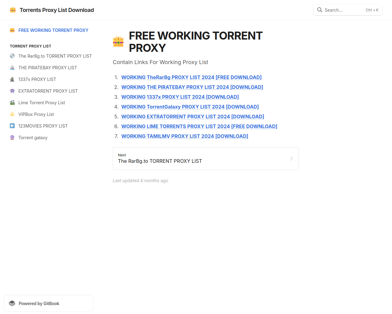The image size is (392, 314).
Task: Click the crown logo in header
Action: coord(13,10)
